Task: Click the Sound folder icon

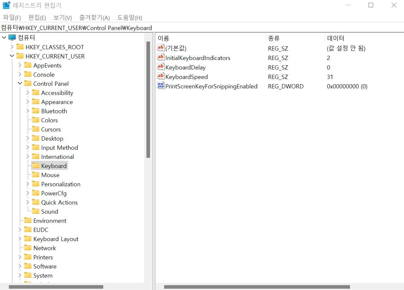Action: pos(36,211)
